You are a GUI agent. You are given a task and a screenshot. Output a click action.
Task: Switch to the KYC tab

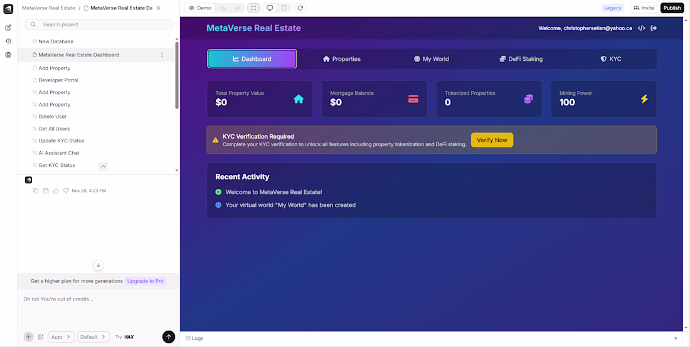611,59
